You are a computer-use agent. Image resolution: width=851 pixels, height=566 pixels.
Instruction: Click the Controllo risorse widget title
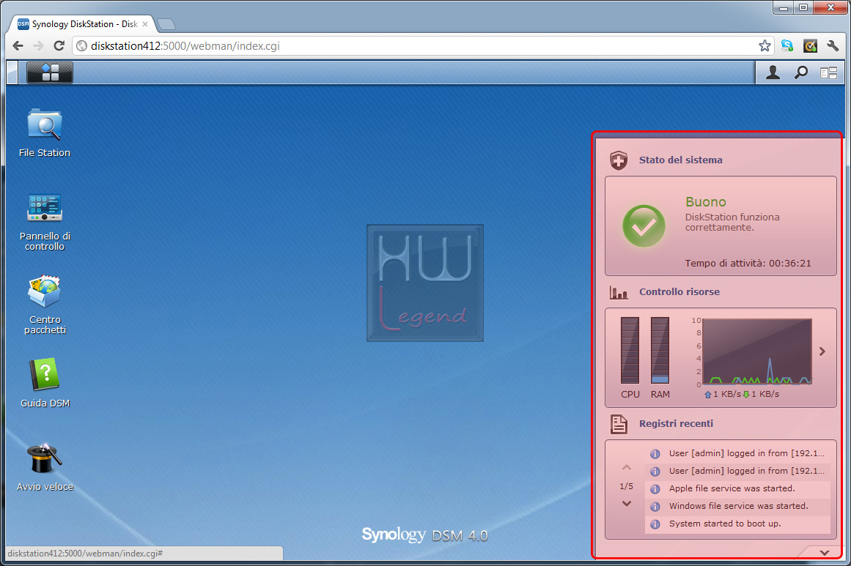click(679, 291)
